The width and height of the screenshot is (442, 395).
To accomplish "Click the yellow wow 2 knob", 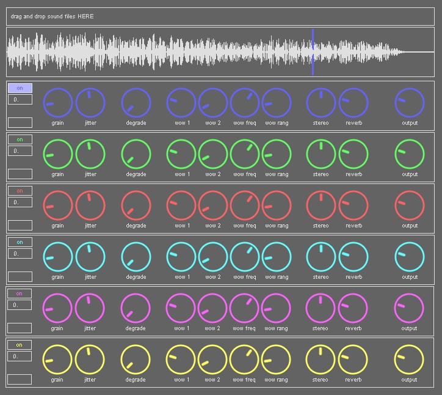I will (x=212, y=360).
